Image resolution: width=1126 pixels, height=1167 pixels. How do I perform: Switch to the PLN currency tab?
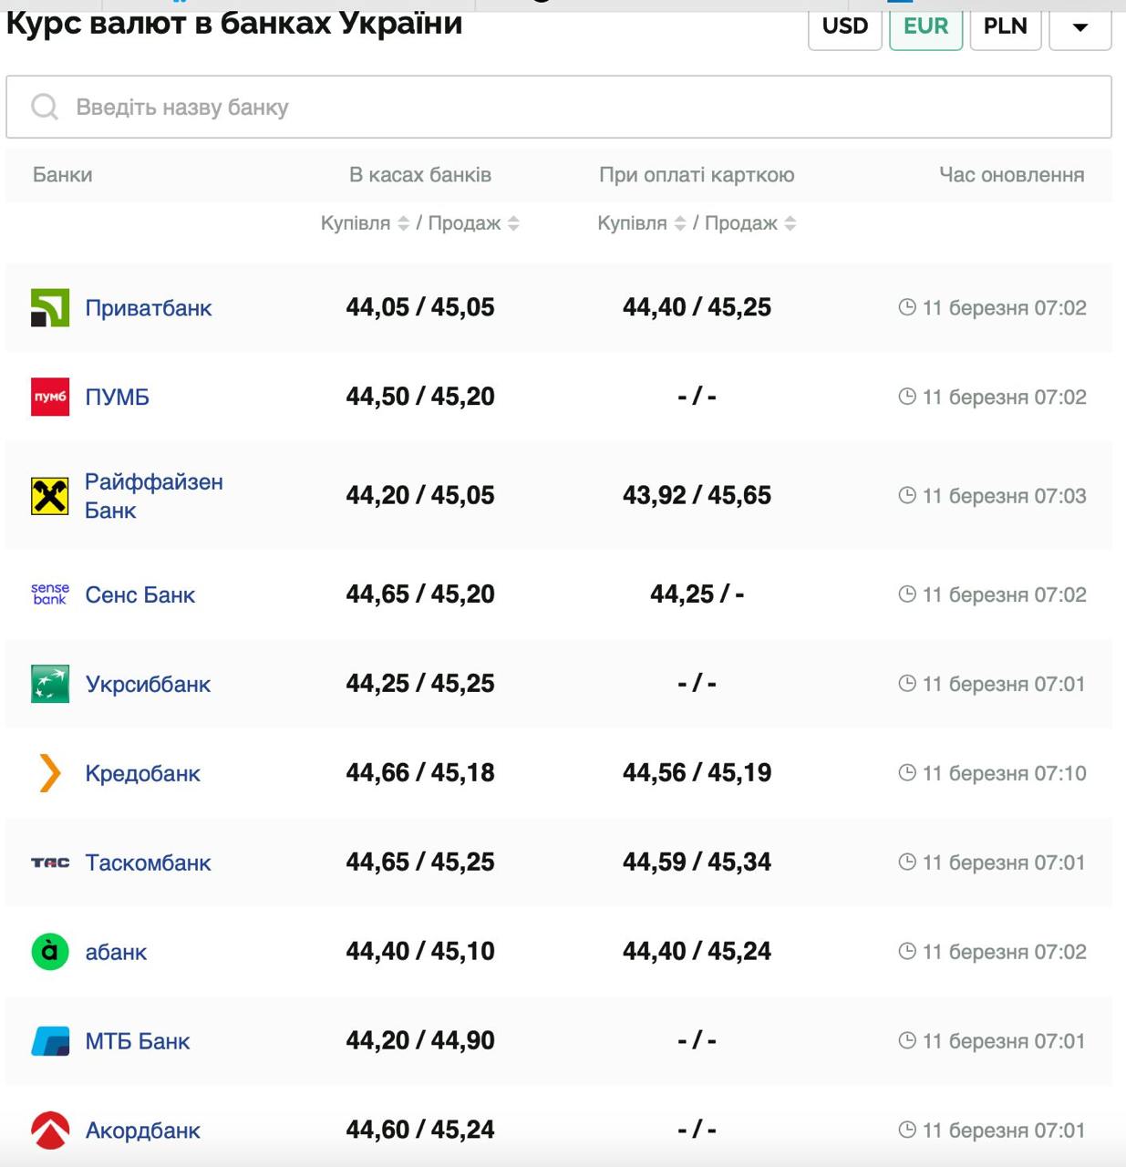[1005, 27]
